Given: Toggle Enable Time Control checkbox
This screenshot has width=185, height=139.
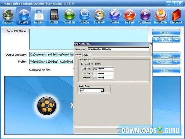Looking at the screenshot, I should click(82, 64).
